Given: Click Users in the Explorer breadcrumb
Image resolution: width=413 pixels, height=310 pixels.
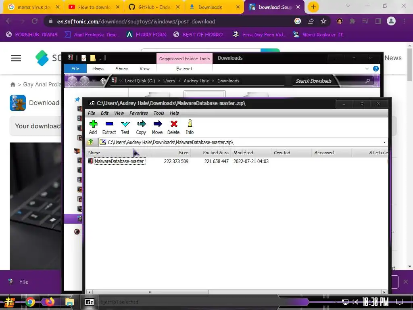Looking at the screenshot, I should pyautogui.click(x=169, y=81).
